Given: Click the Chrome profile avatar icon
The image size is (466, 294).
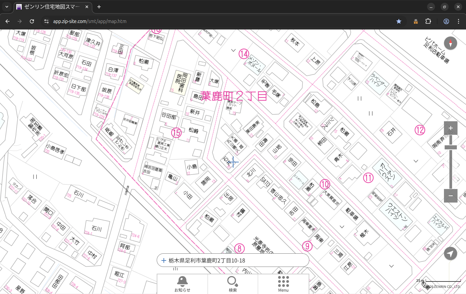Looking at the screenshot, I should click(446, 21).
